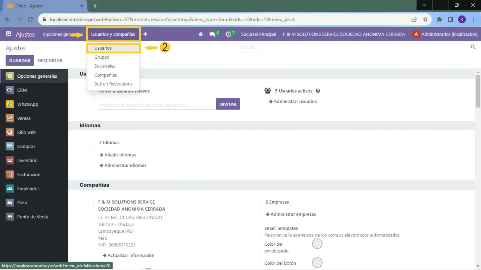
Task: Click the Facturacion invoice icon
Action: point(10,174)
